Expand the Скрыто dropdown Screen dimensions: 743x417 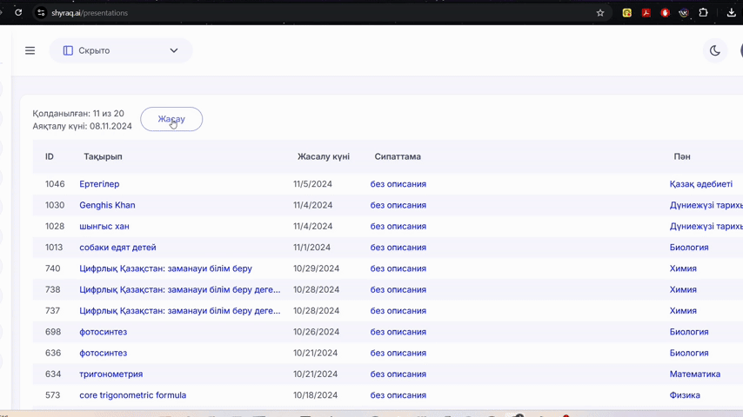click(121, 50)
